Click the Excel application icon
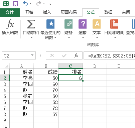The image size is (135, 128). click(6, 4)
